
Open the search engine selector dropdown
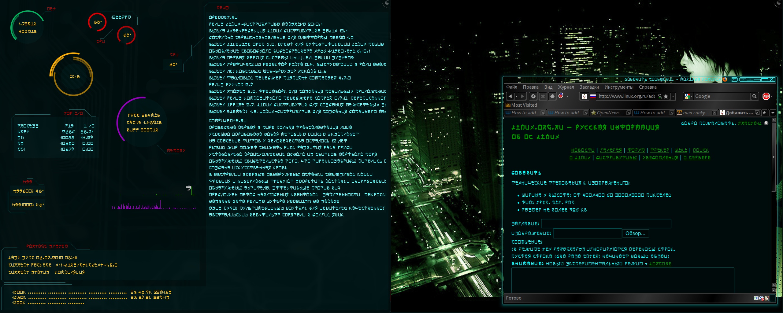point(692,96)
